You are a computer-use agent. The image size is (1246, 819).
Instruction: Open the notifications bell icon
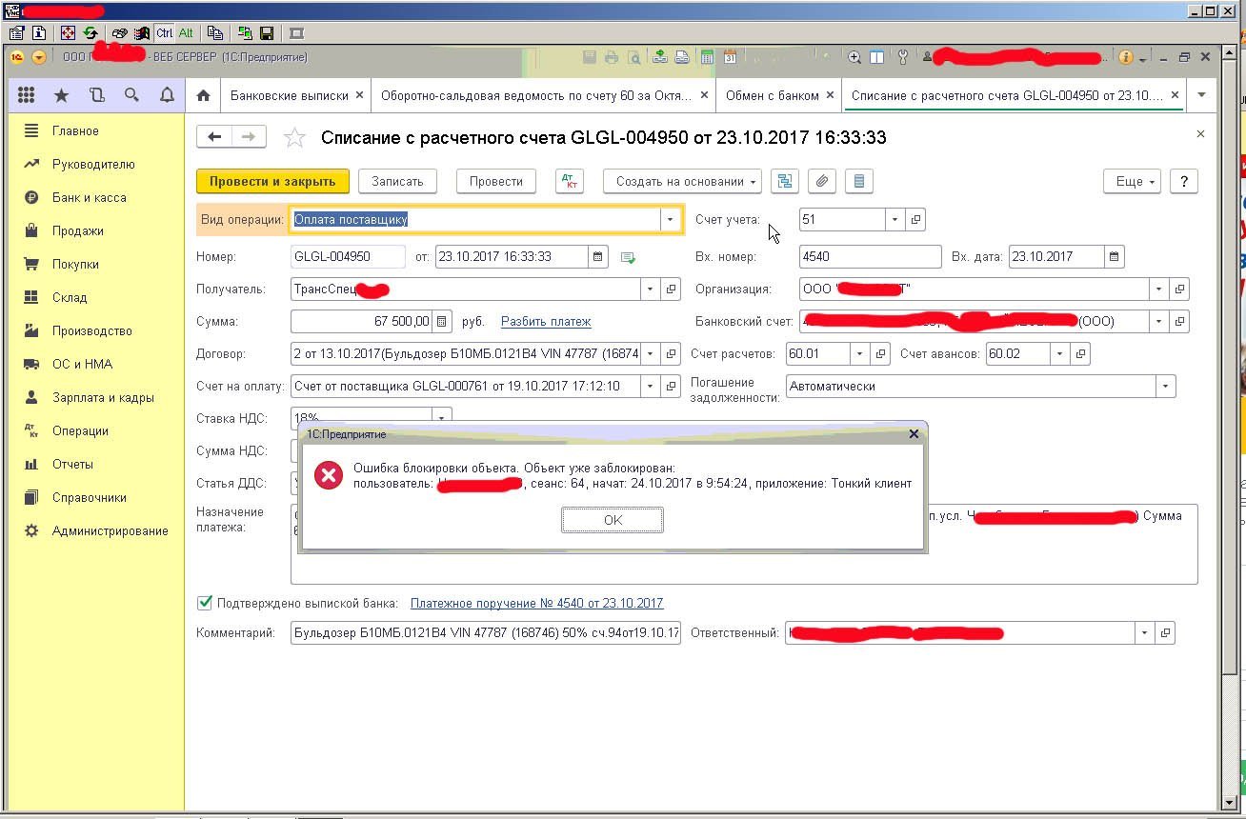[x=167, y=95]
